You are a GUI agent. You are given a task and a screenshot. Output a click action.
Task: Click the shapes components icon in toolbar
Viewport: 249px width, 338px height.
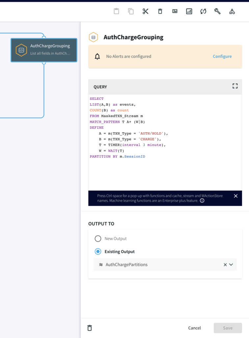coord(232,11)
